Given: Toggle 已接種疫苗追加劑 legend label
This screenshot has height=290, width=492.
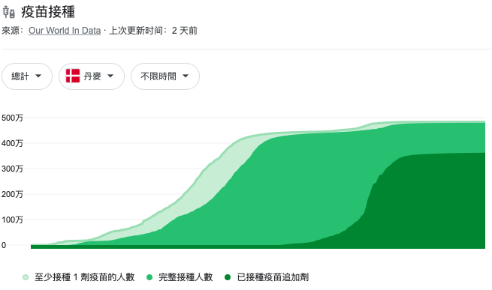Looking at the screenshot, I should point(273,277).
